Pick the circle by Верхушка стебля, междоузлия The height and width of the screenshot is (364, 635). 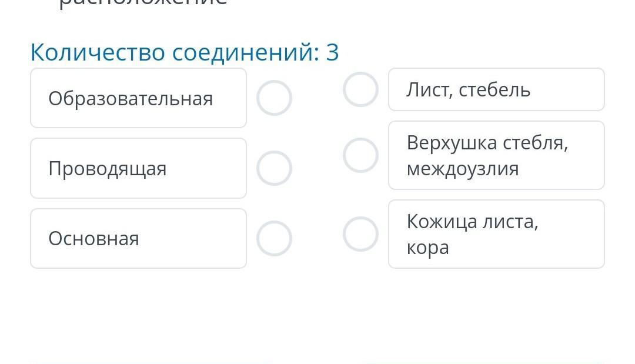coord(360,155)
